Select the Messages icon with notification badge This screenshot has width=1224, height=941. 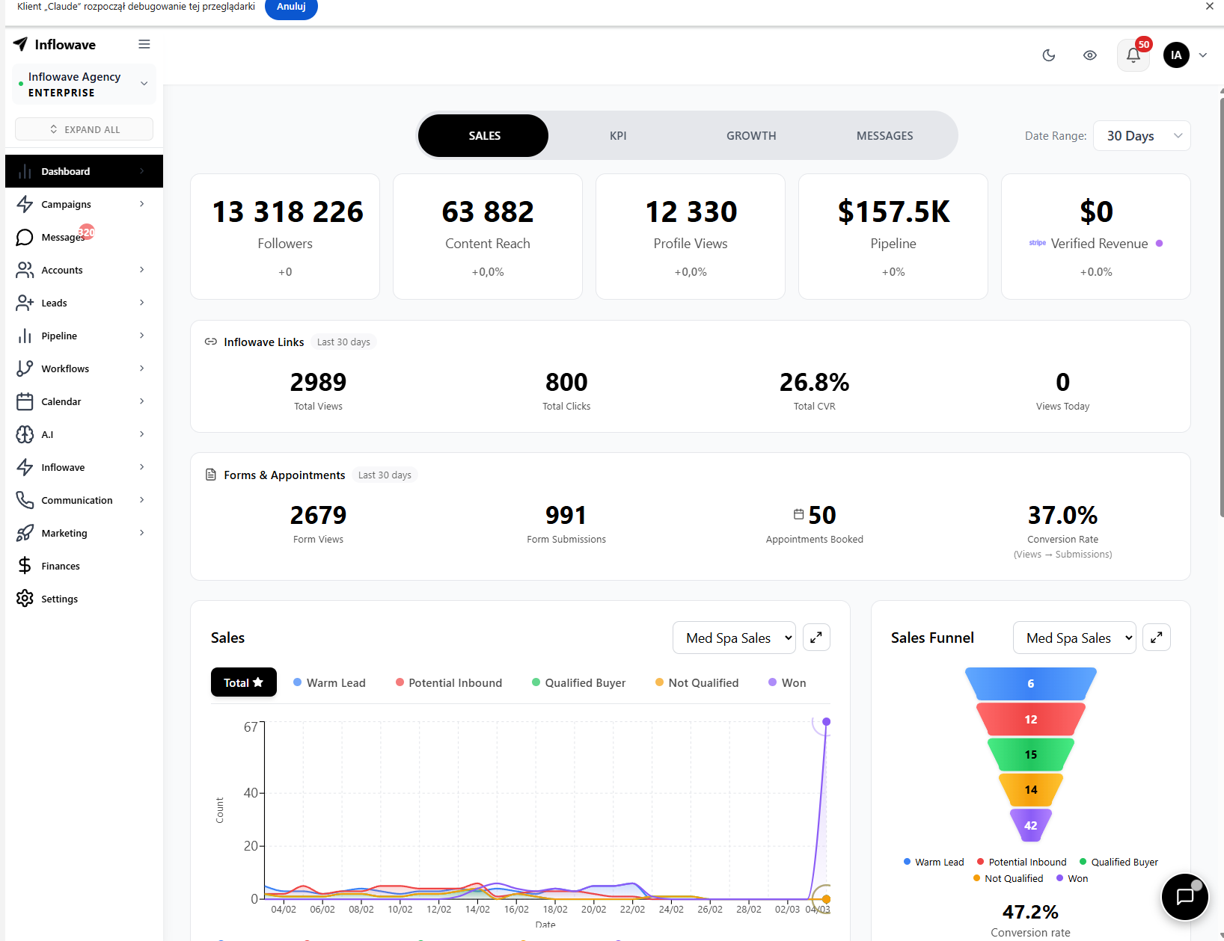pos(25,237)
